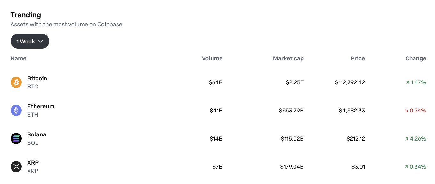Click the XRP logo icon
Screen dimensions: 435x184
coord(16,167)
